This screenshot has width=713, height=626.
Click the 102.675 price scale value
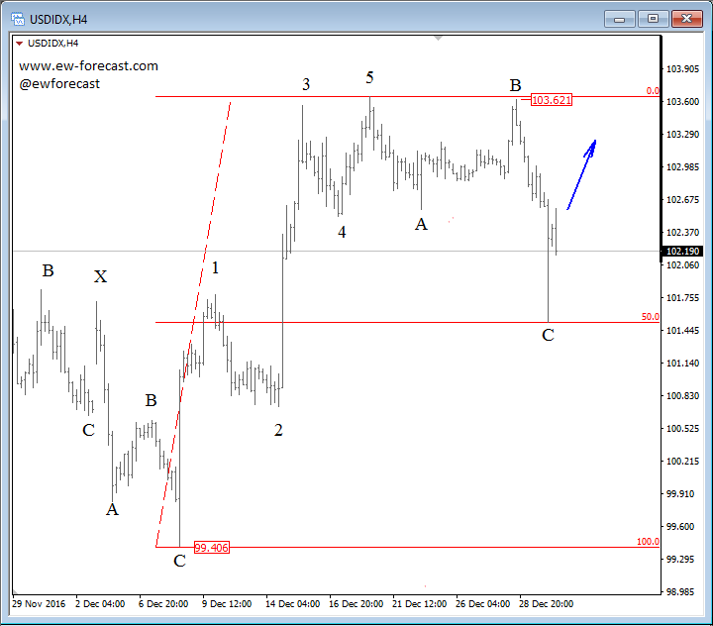pos(682,200)
